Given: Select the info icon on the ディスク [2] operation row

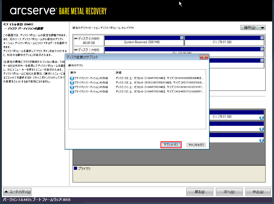Looking at the screenshot, I should (72, 91).
